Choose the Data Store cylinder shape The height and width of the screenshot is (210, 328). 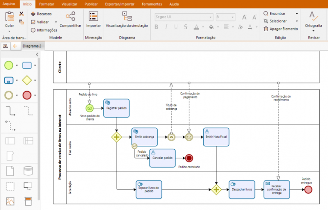pyautogui.click(x=28, y=171)
